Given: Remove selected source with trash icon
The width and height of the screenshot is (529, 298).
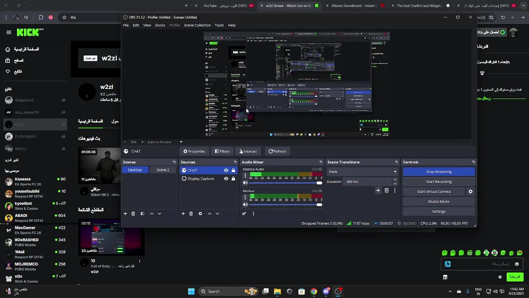Looking at the screenshot, I should (x=191, y=214).
